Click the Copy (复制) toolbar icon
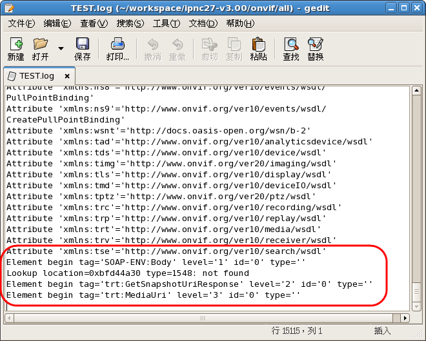The height and width of the screenshot is (341, 426). coord(234,44)
